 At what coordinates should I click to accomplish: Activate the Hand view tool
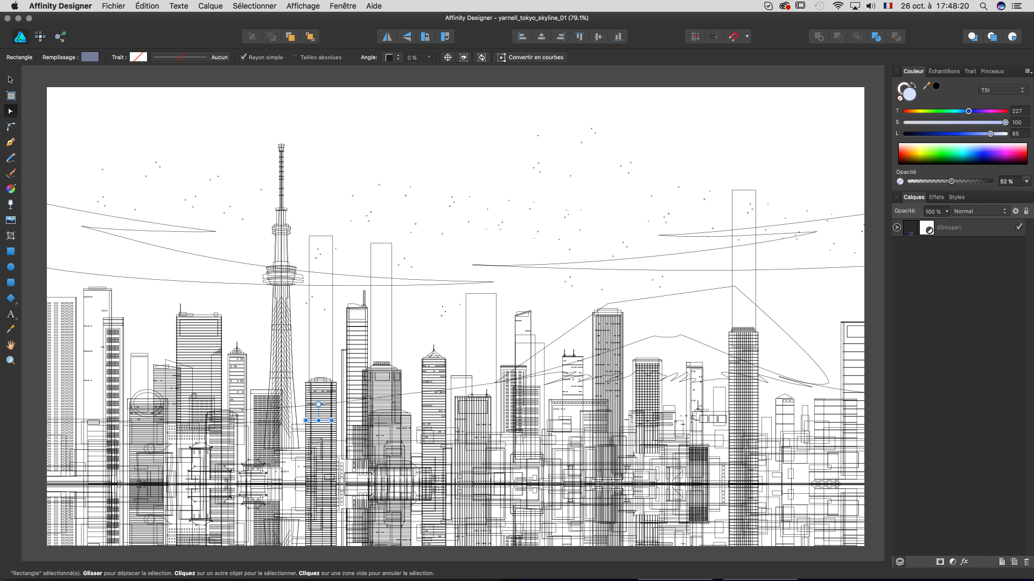[10, 345]
